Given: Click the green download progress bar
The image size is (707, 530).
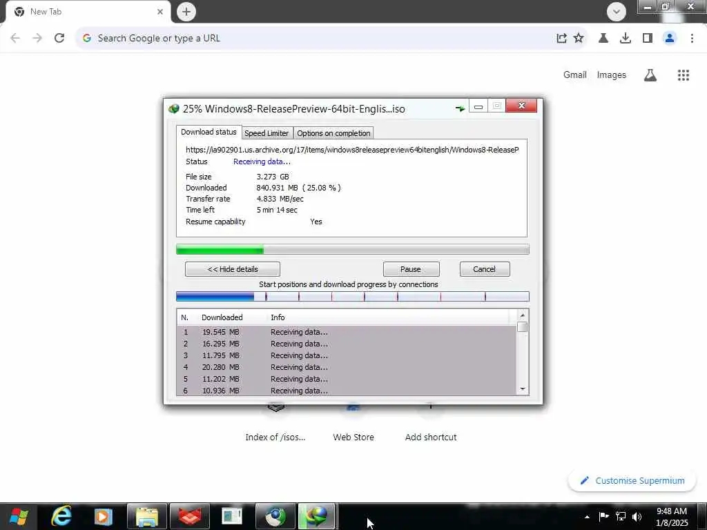Looking at the screenshot, I should (x=353, y=249).
